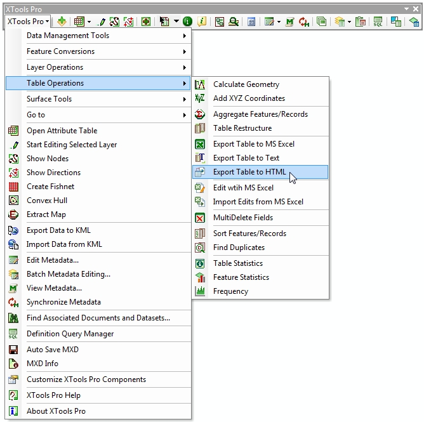Click the blue grid icon in the toolbar
424x422 pixels.
tap(251, 22)
